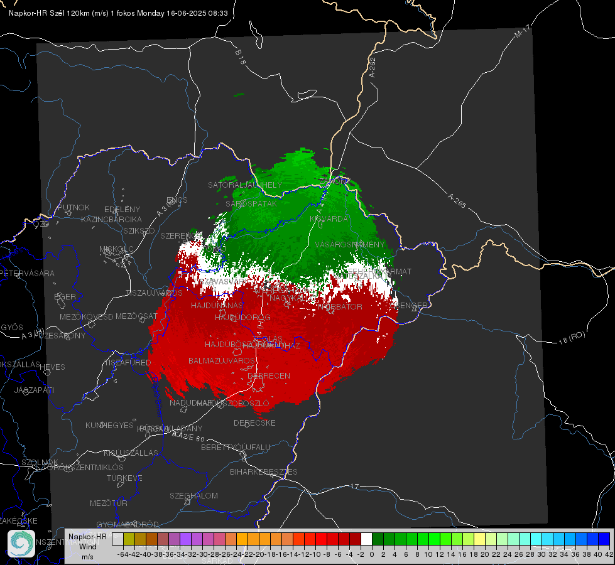
Task: Click the M-17 road label
Action: coord(523,31)
